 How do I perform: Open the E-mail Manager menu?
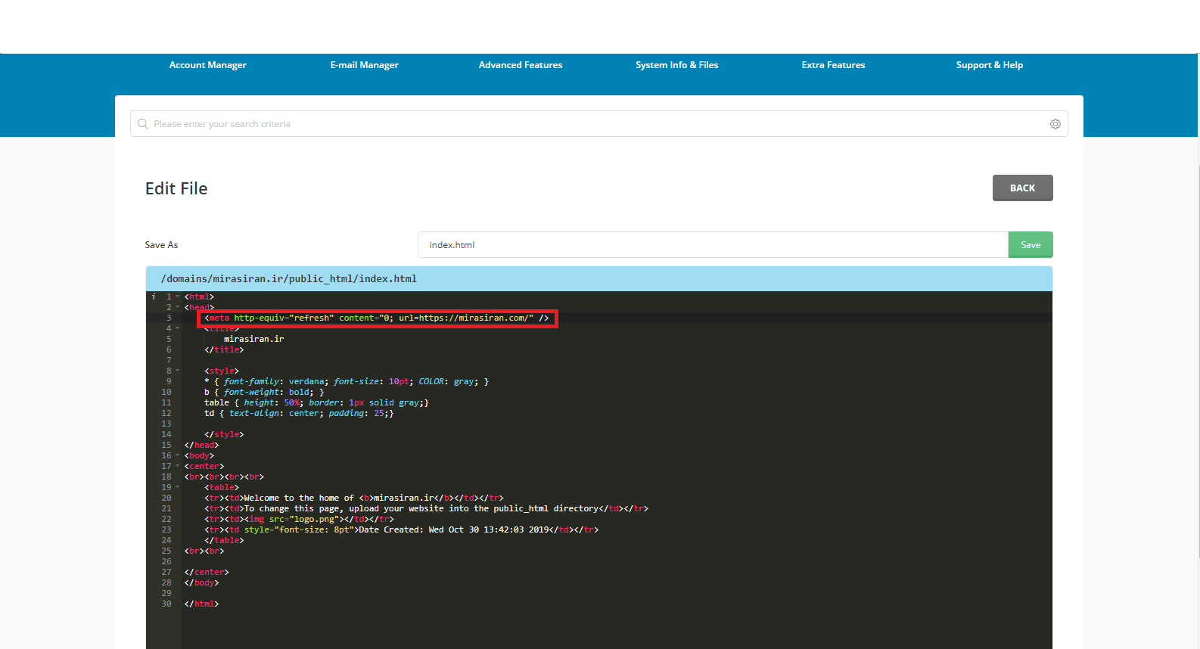[364, 65]
